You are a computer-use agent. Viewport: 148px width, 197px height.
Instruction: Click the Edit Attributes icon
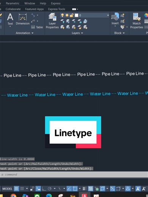coord(123,27)
